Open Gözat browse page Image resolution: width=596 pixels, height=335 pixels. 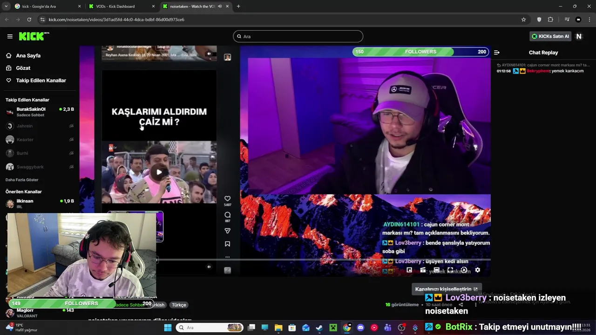[23, 68]
